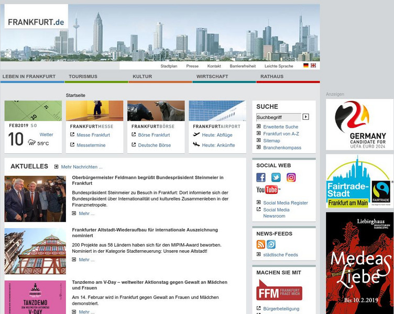The width and height of the screenshot is (394, 314).
Task: Submit search with the arrow button
Action: coord(305,117)
